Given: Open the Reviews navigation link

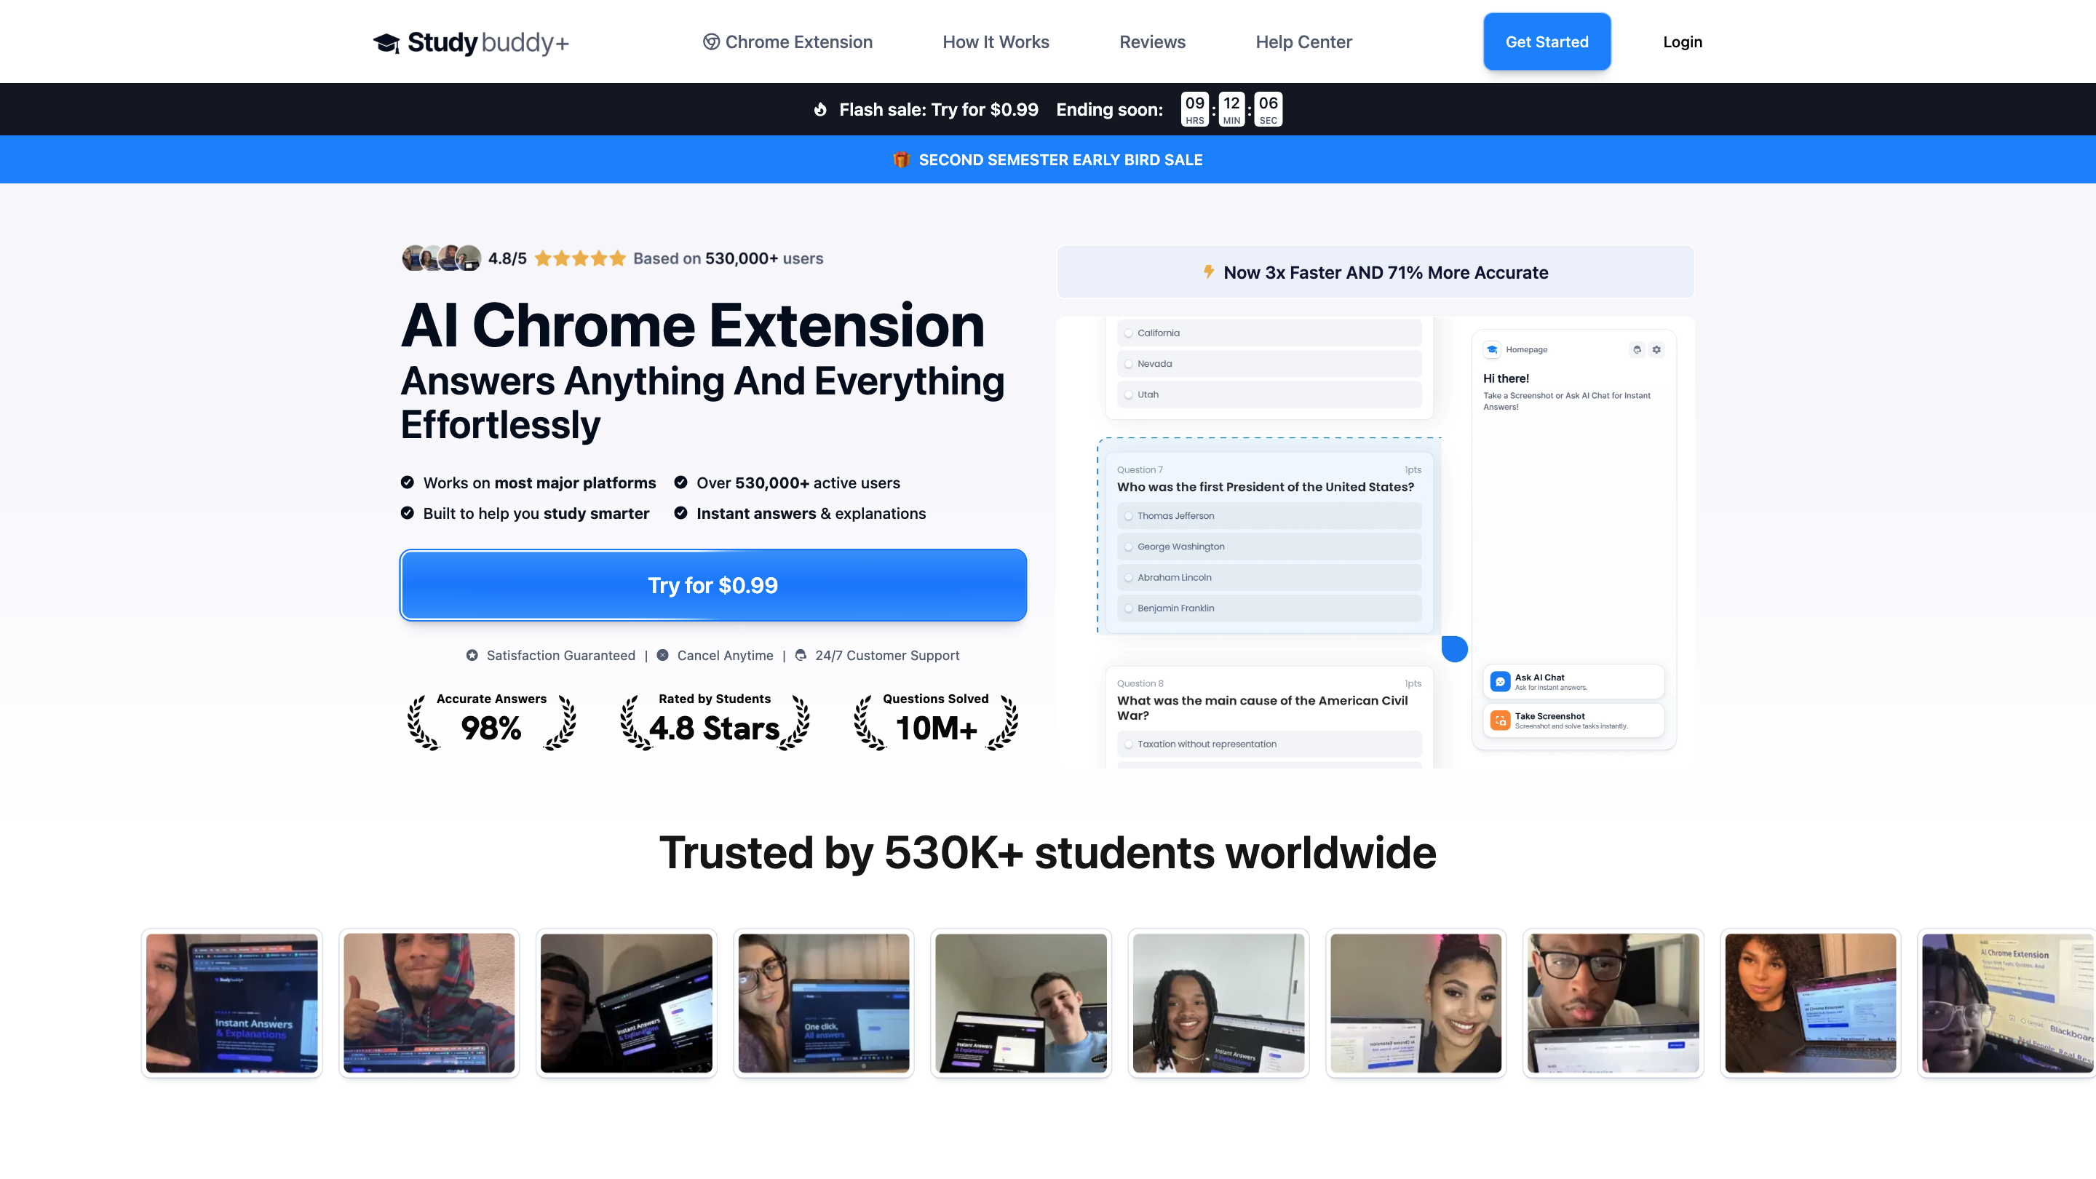Looking at the screenshot, I should pyautogui.click(x=1151, y=42).
